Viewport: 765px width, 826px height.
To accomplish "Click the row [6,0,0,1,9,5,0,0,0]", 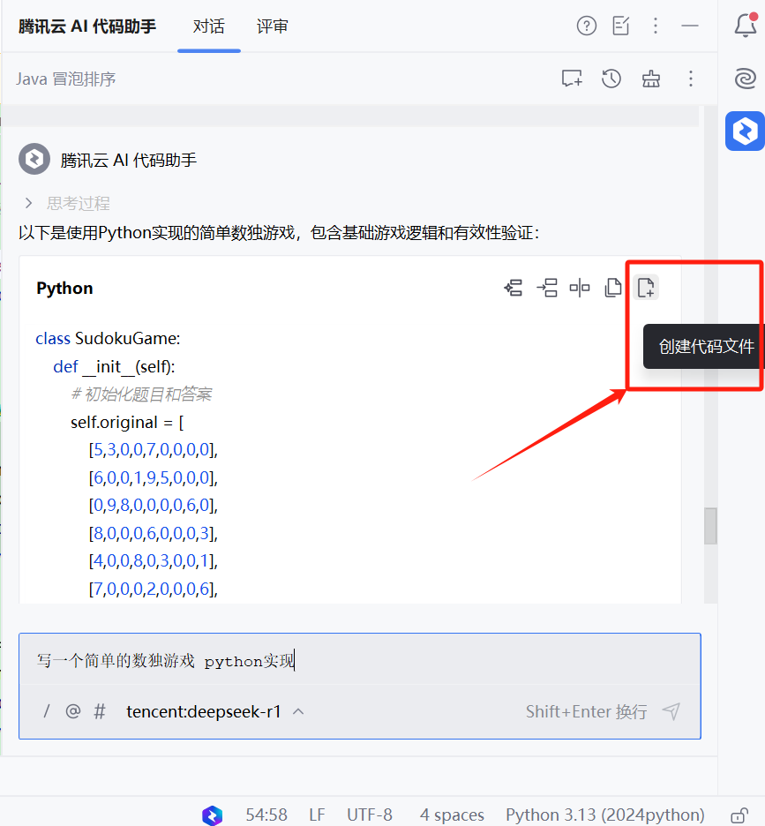I will [153, 477].
